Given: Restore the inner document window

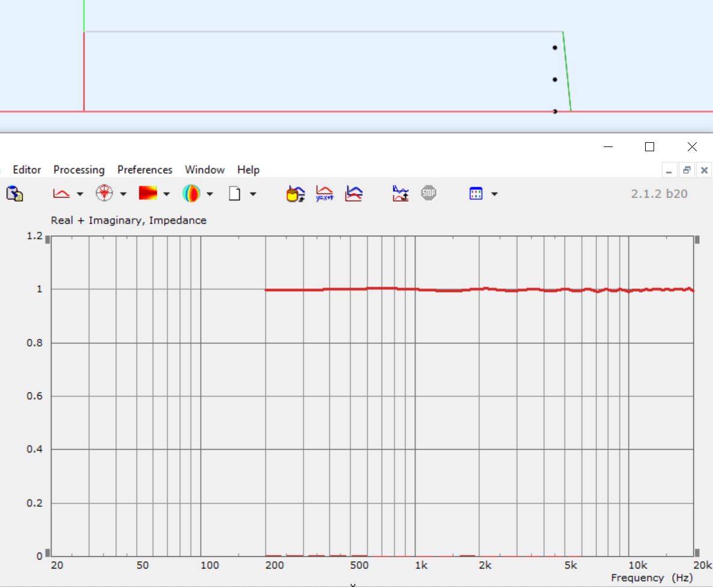Looking at the screenshot, I should 687,170.
